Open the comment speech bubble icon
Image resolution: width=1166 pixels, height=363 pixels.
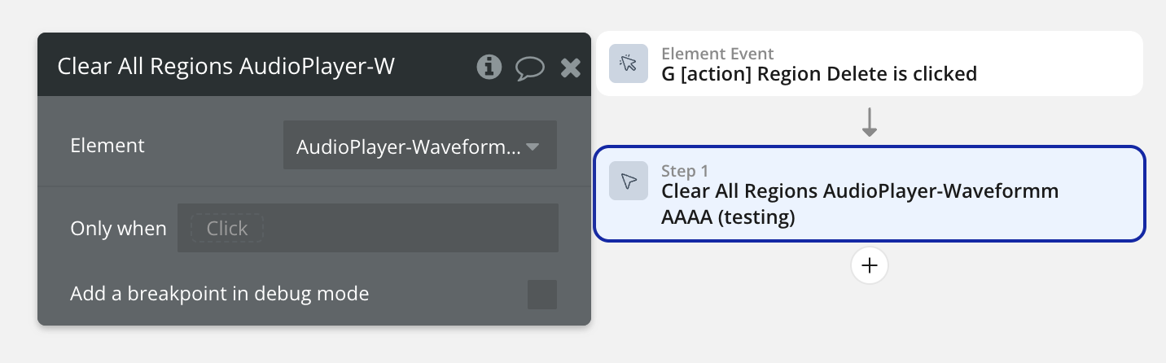pos(530,68)
